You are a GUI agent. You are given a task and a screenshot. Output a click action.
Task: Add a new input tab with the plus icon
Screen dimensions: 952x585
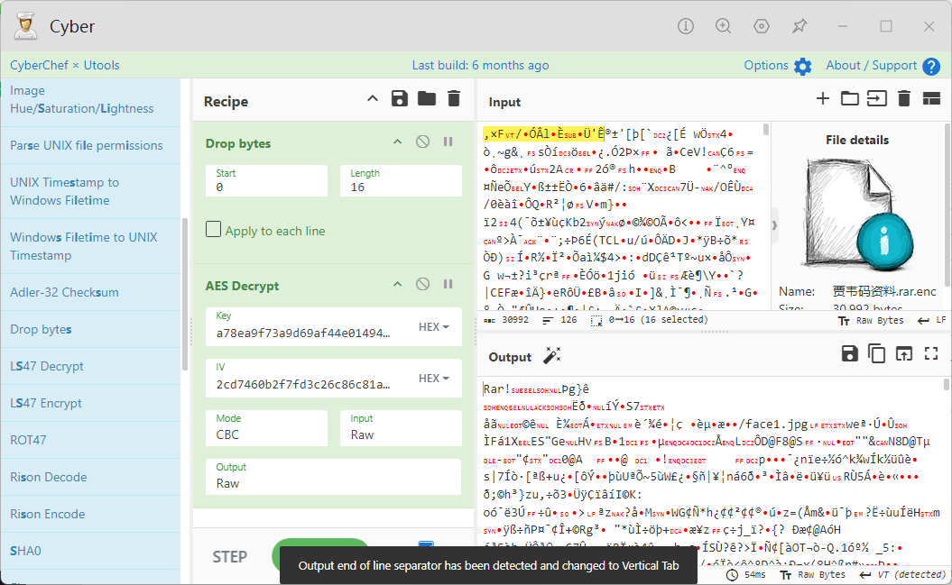(x=823, y=98)
